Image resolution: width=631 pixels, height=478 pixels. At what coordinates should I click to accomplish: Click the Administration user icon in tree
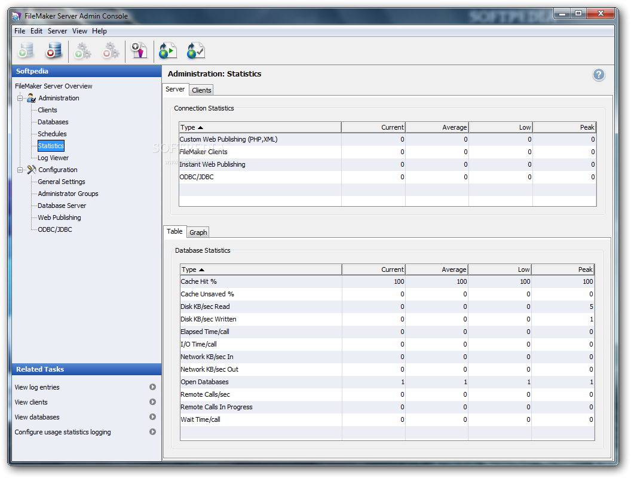[x=31, y=98]
